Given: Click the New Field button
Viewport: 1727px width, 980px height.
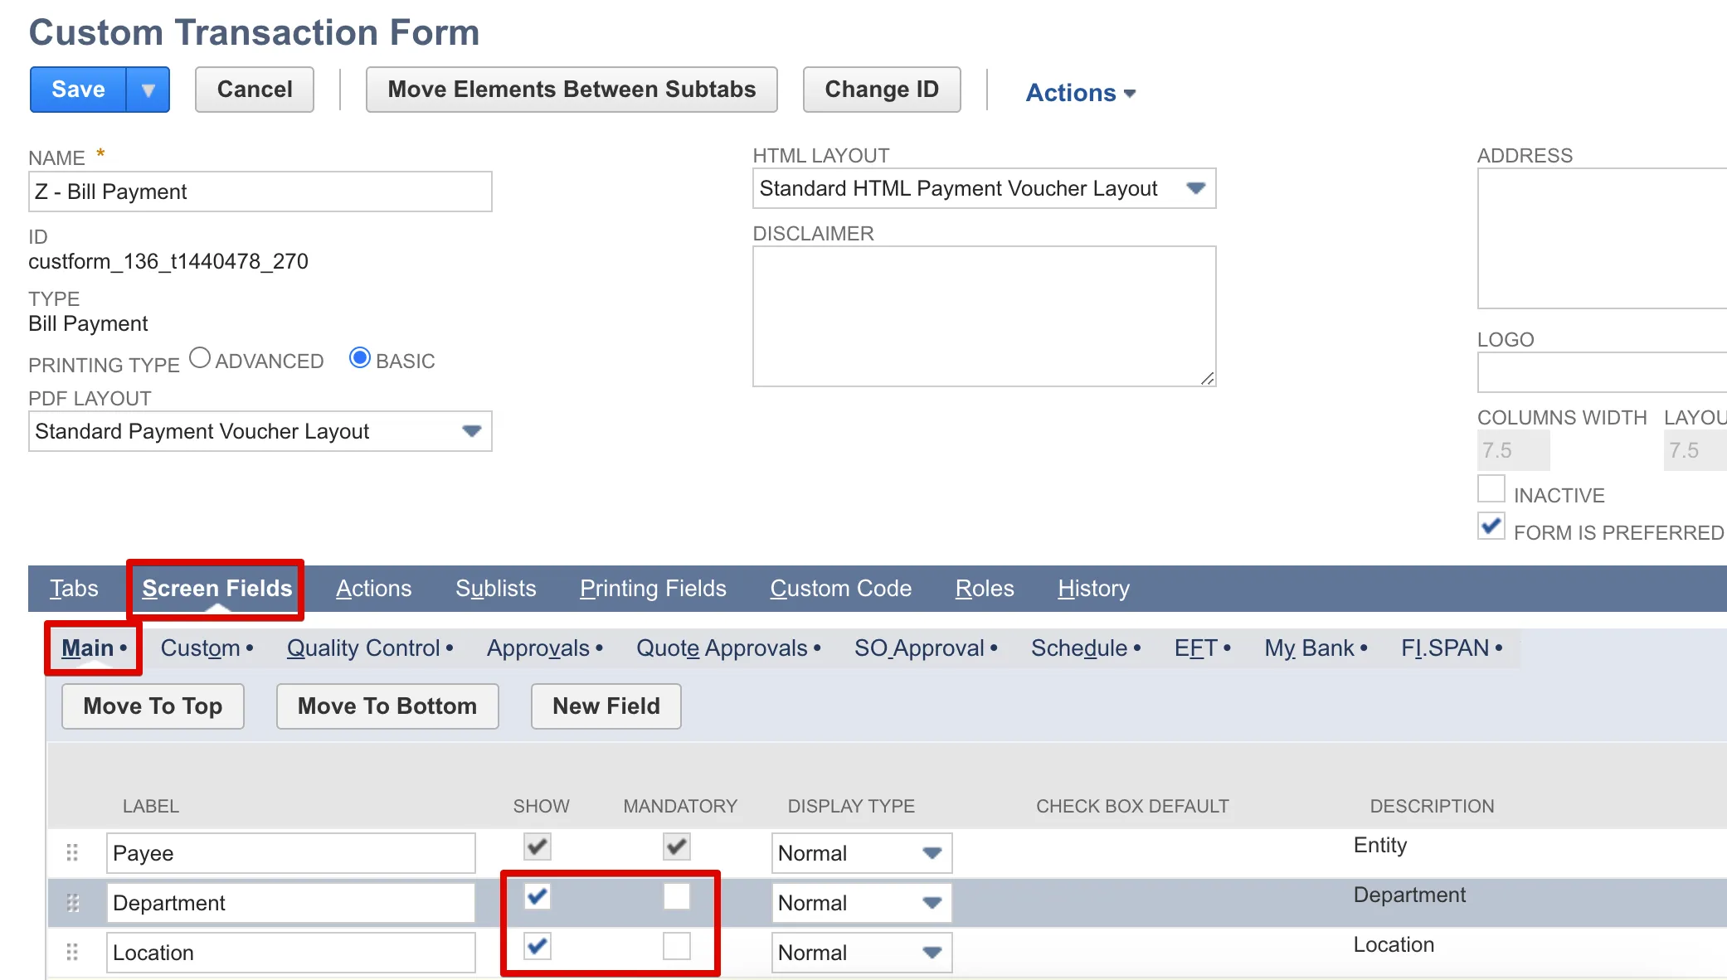Looking at the screenshot, I should 606,706.
